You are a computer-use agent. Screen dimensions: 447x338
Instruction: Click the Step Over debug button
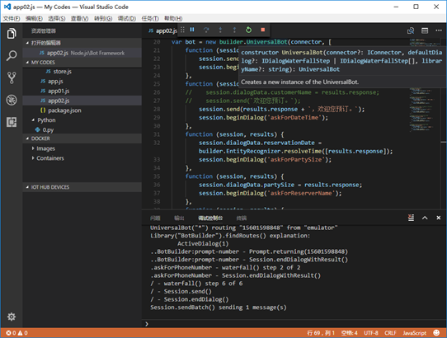pyautogui.click(x=206, y=30)
